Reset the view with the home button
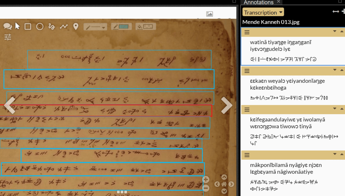 click(x=224, y=184)
